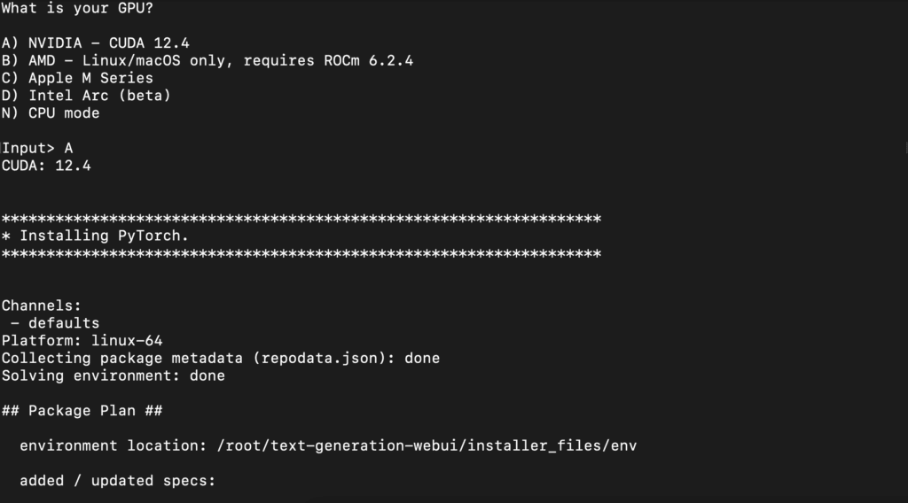Click the "Channels:" heading line
Screen dimensions: 908x503
click(42, 306)
